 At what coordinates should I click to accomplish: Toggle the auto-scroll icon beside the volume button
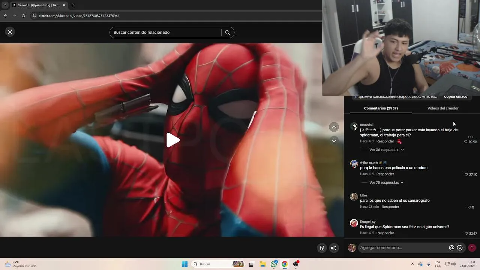(322, 248)
